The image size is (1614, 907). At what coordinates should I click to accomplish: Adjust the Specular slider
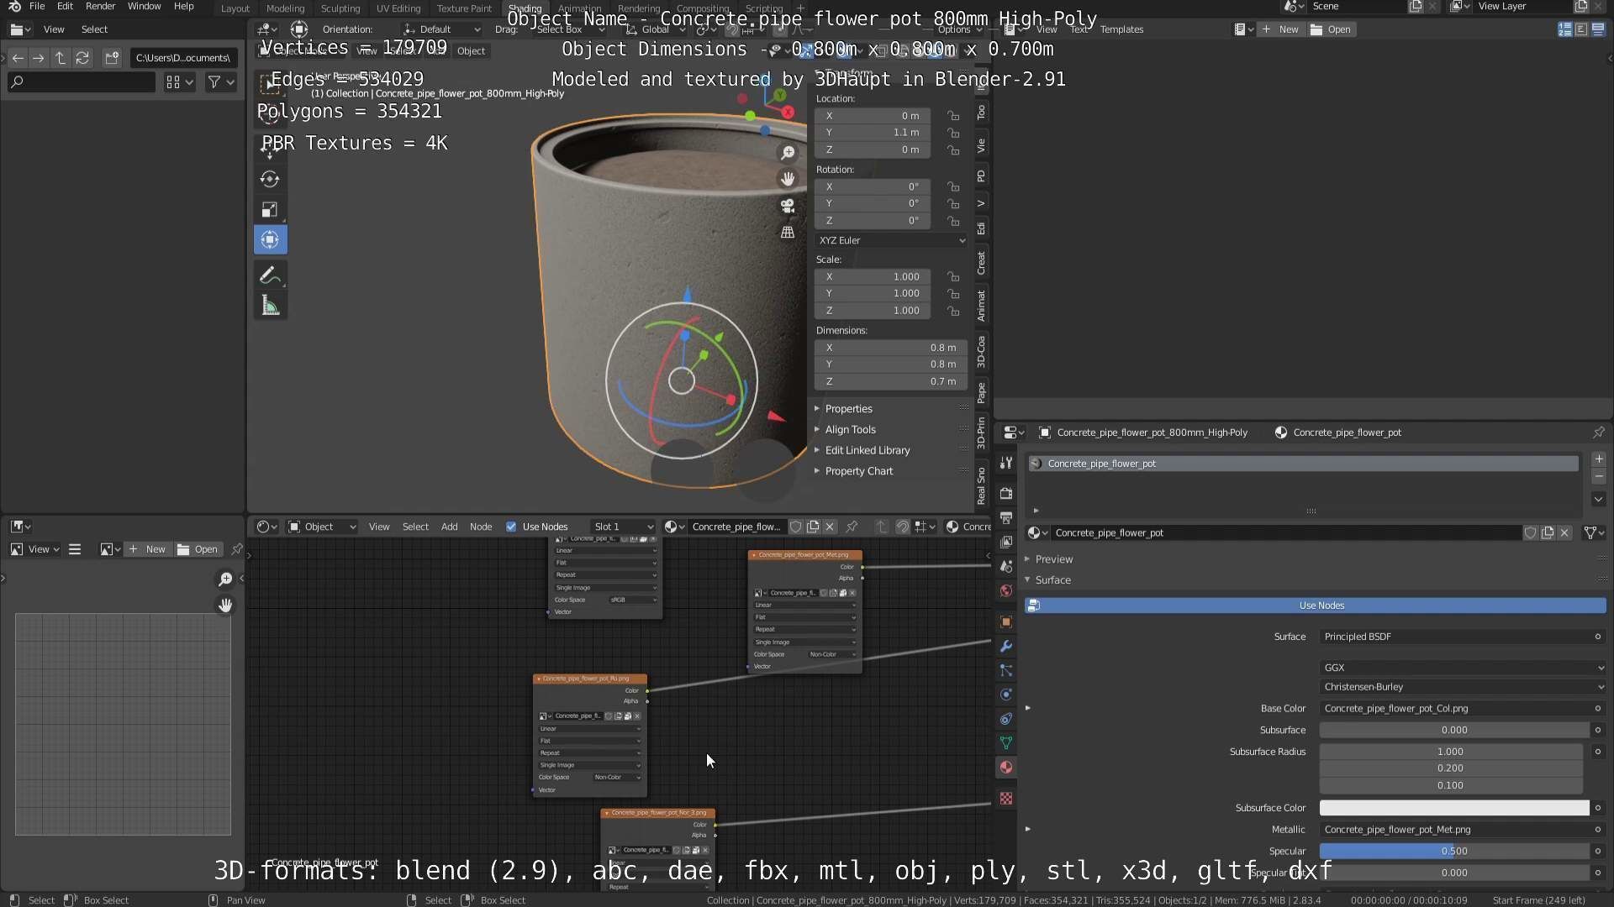[1454, 851]
